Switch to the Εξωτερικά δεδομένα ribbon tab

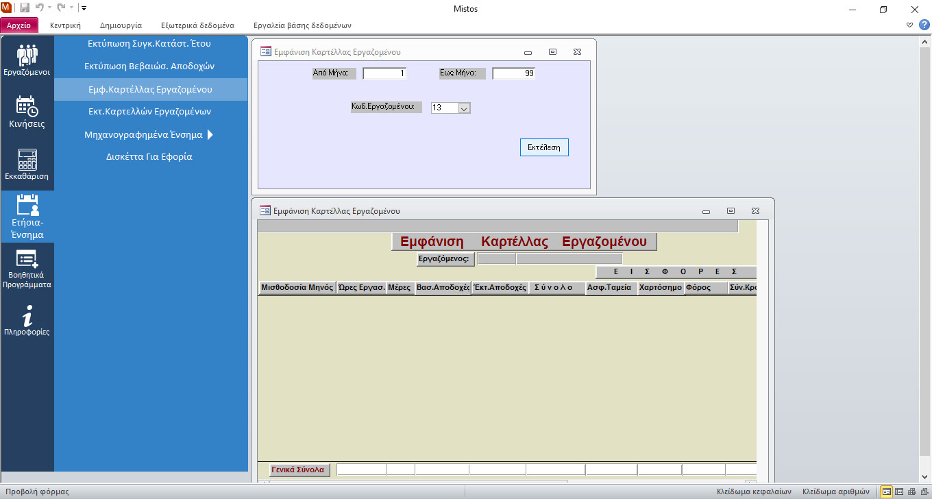pyautogui.click(x=197, y=25)
